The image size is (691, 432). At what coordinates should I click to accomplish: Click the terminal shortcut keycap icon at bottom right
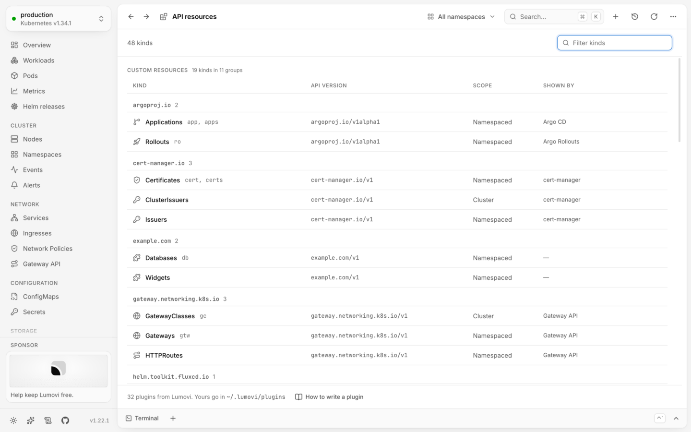[660, 419]
